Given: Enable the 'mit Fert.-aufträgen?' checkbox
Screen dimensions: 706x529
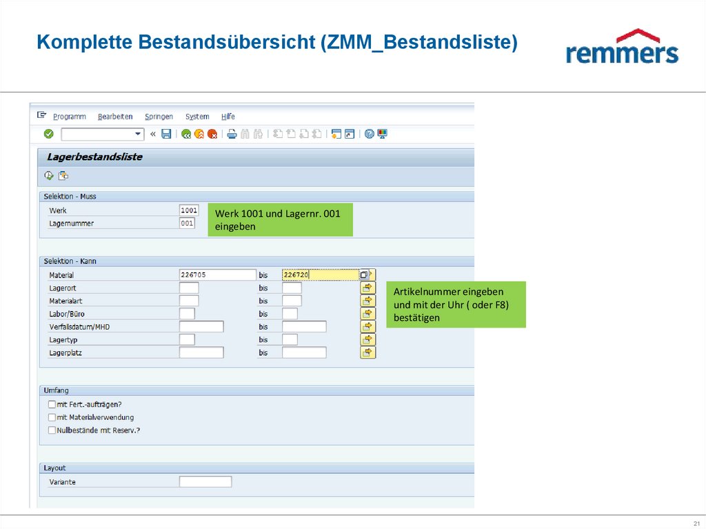Looking at the screenshot, I should 52,405.
